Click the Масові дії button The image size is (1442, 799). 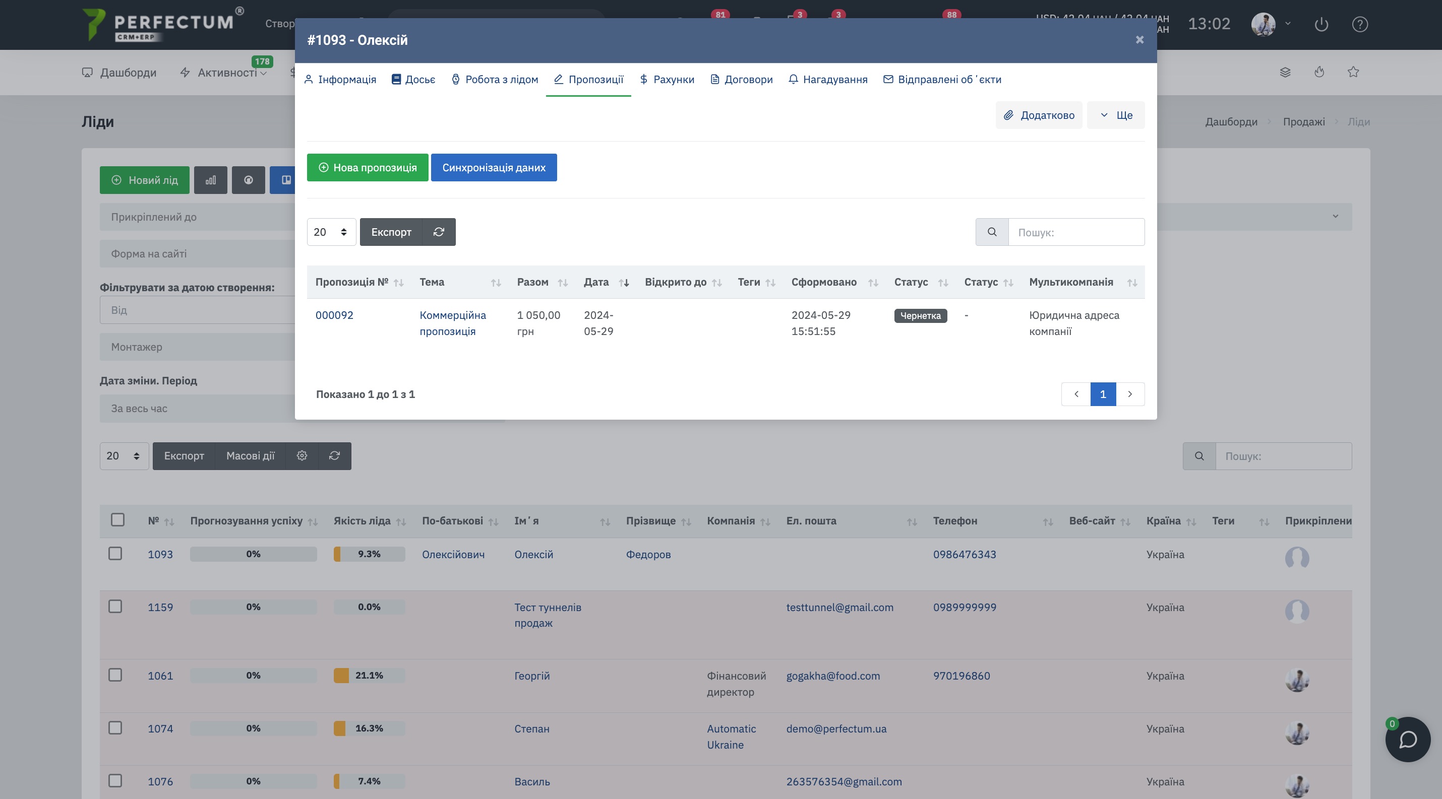click(x=250, y=456)
